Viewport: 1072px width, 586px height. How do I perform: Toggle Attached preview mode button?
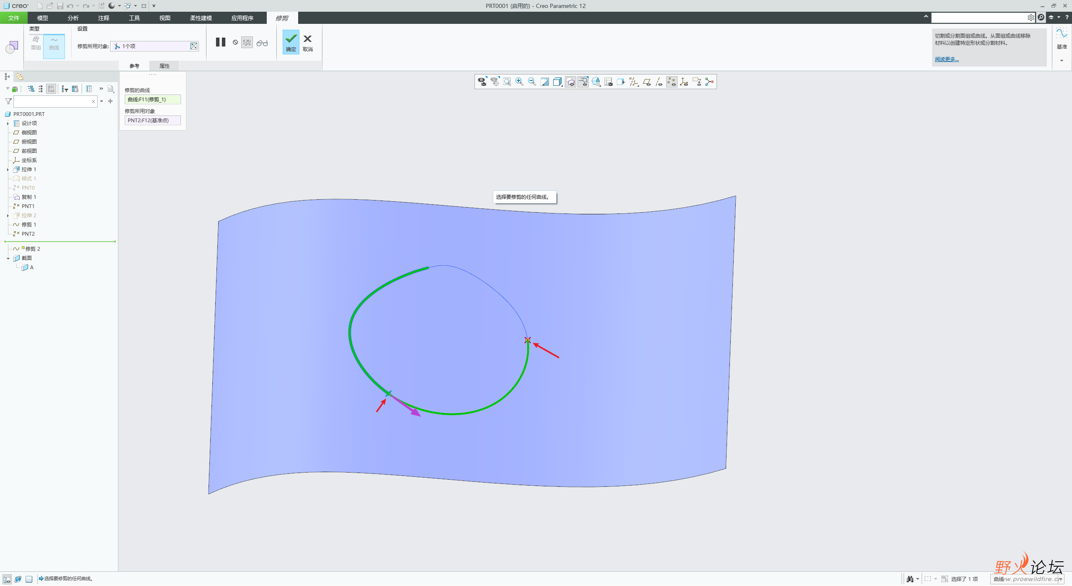[x=247, y=42]
